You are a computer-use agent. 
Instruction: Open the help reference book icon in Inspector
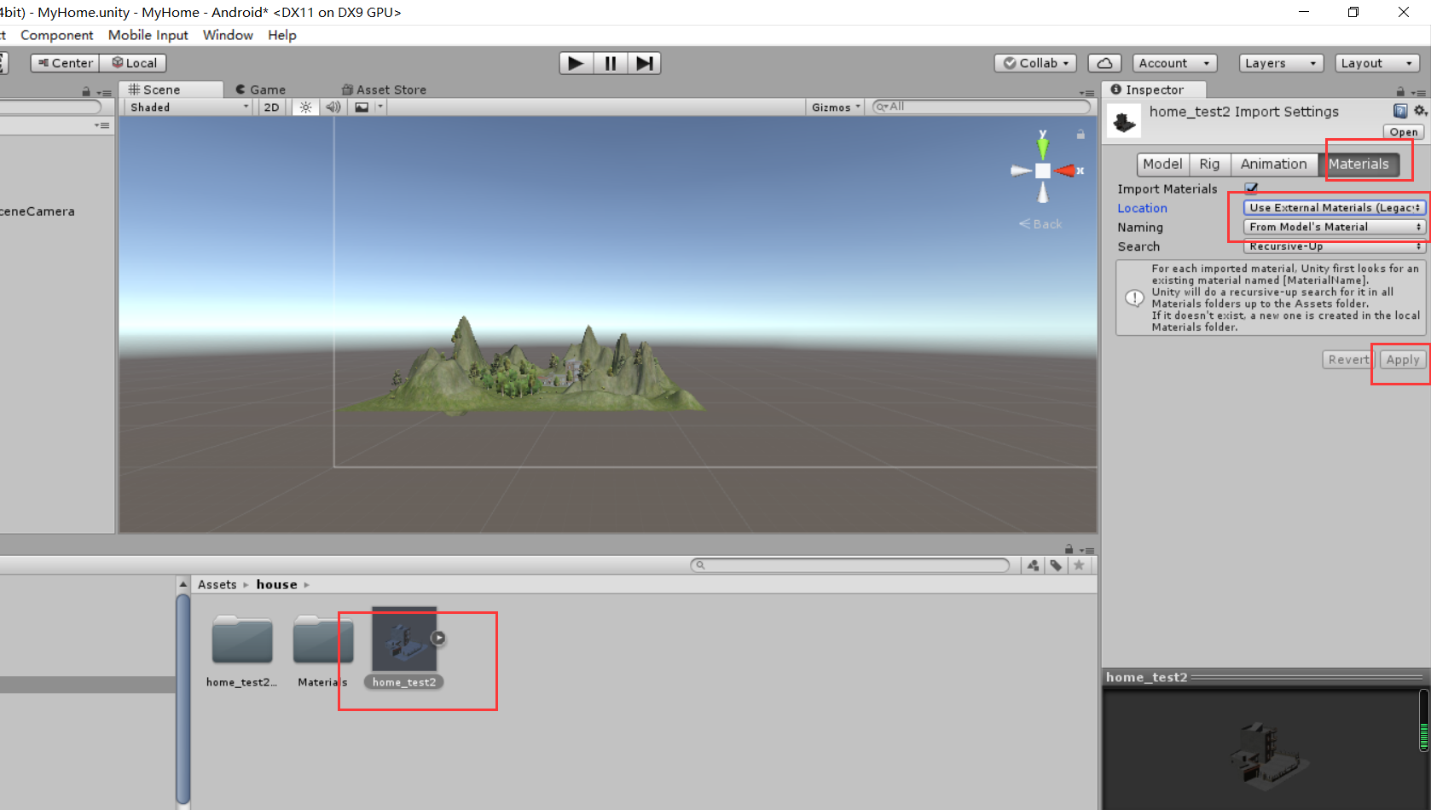[1399, 111]
